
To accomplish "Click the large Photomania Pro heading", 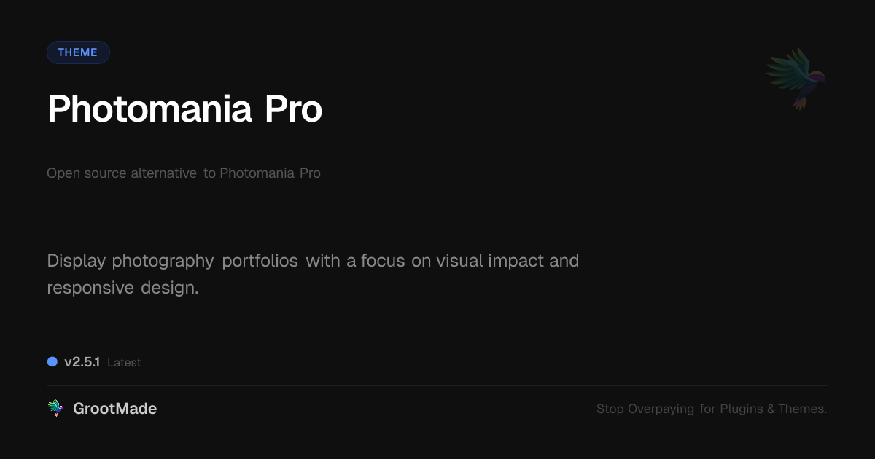I will click(x=184, y=109).
